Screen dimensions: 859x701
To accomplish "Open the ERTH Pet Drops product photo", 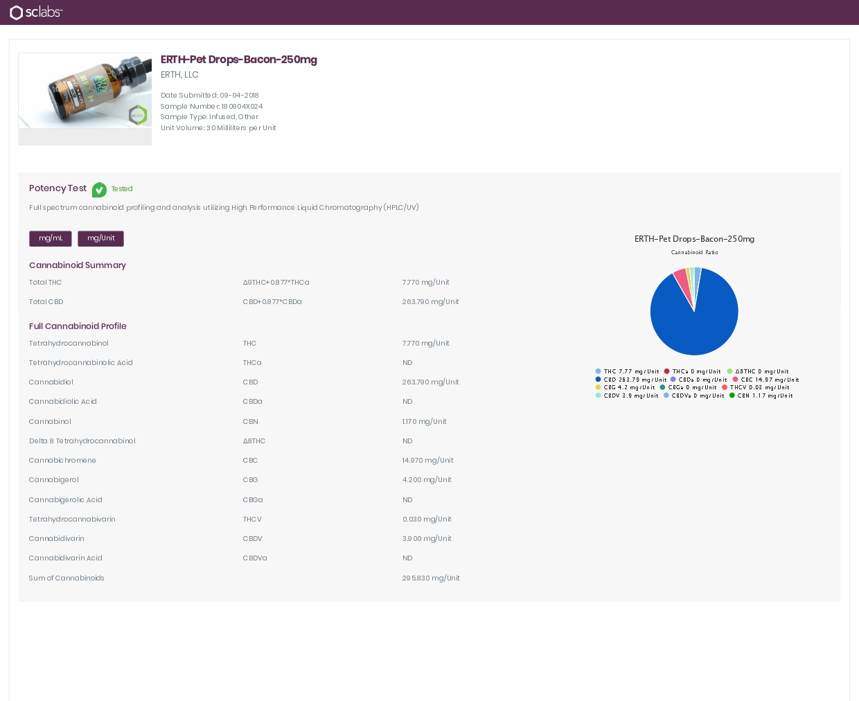I will tap(85, 91).
